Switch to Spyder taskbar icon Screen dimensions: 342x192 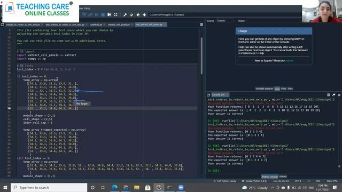[x=159, y=187]
